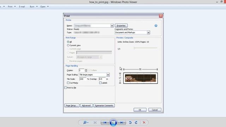Enable Labels checkbox
This screenshot has width=226, height=127.
(x=100, y=83)
